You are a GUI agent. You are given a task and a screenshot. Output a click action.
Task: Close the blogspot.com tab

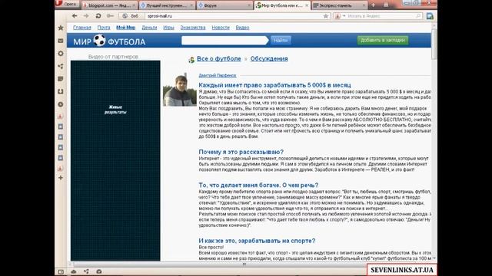tap(134, 5)
